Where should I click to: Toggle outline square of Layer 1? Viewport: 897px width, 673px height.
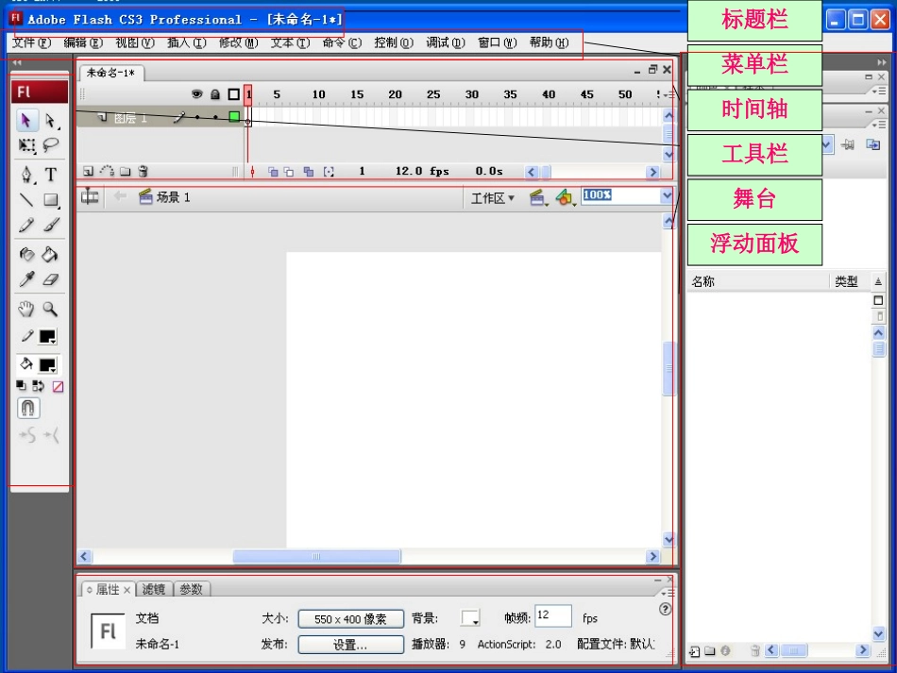point(234,117)
